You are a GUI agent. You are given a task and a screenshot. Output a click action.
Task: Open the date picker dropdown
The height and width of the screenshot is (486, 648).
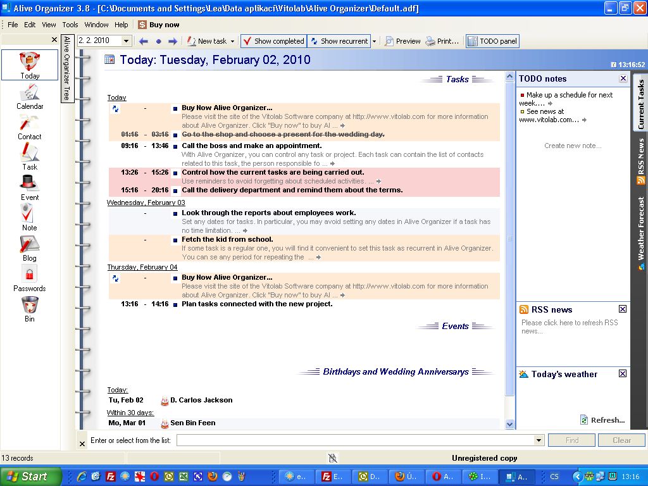[127, 40]
